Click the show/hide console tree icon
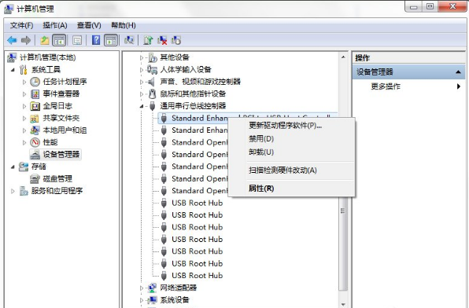 point(59,40)
